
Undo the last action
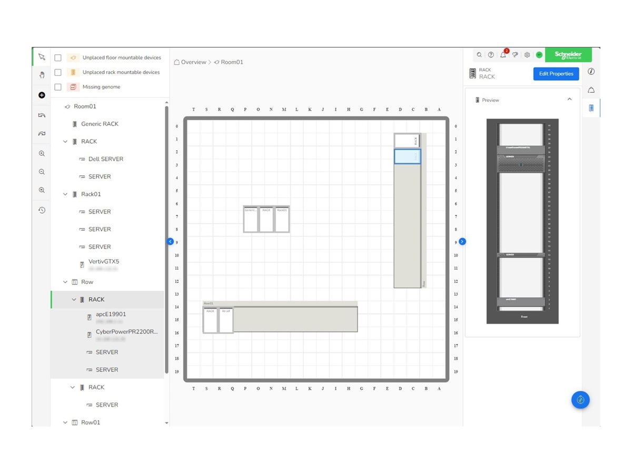42,115
